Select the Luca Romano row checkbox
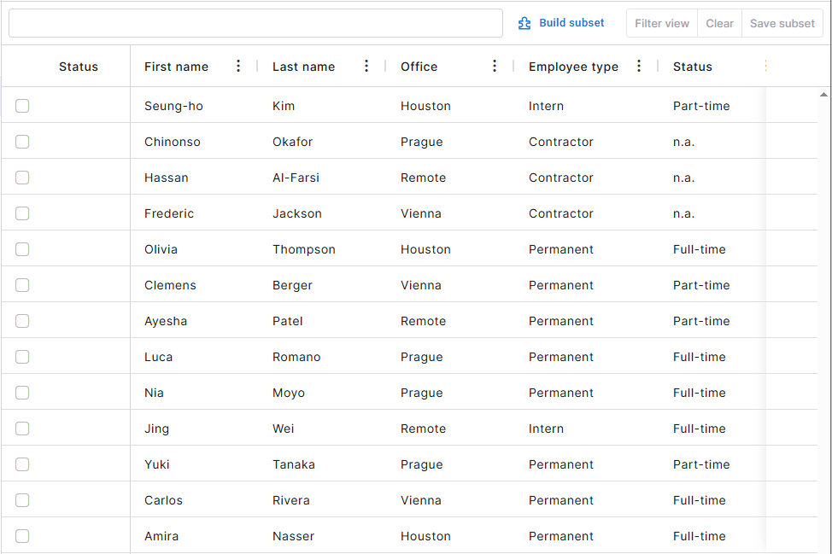 (x=22, y=357)
